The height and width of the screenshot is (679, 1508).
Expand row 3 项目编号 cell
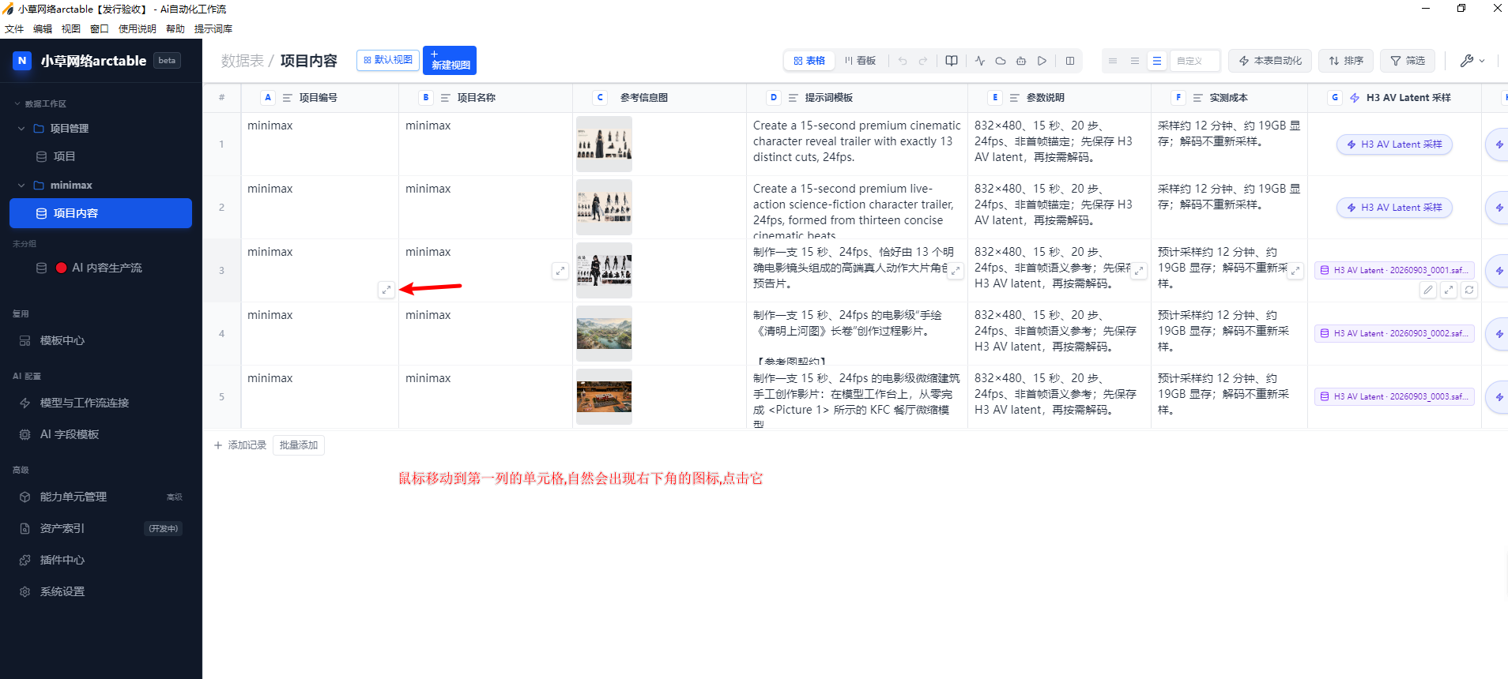386,290
